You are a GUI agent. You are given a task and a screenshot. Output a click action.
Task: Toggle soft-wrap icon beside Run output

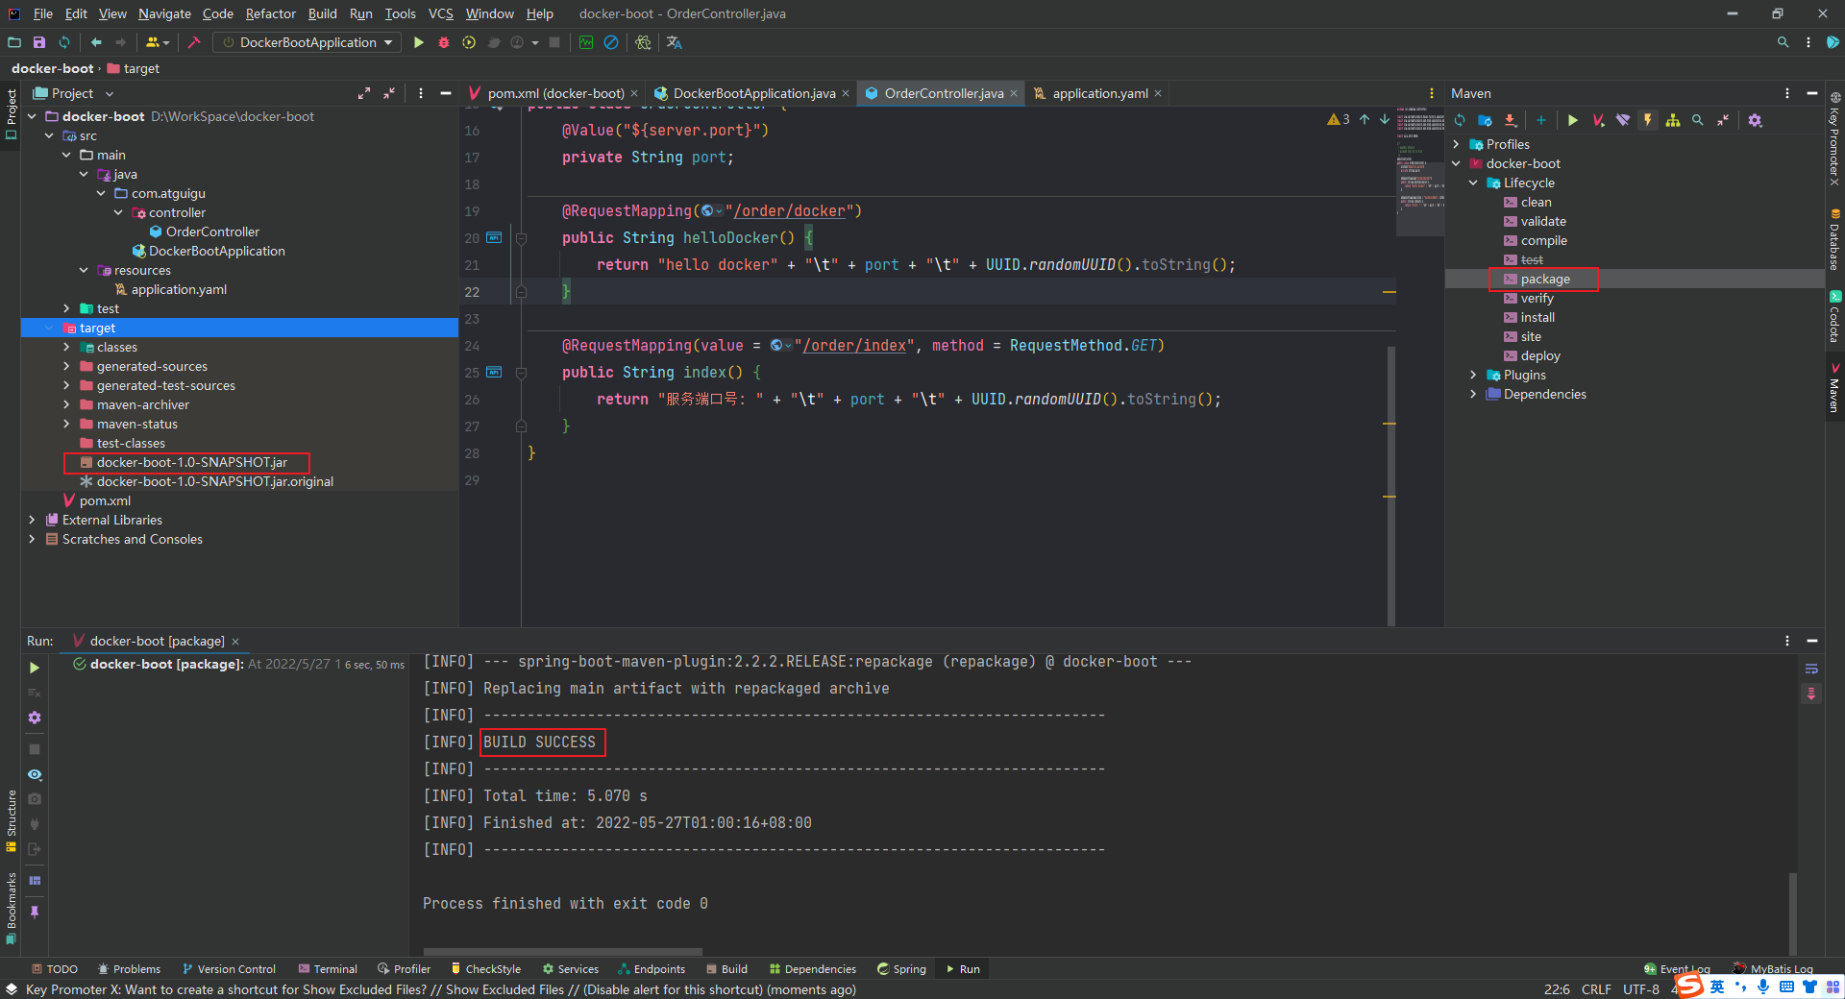(1811, 669)
